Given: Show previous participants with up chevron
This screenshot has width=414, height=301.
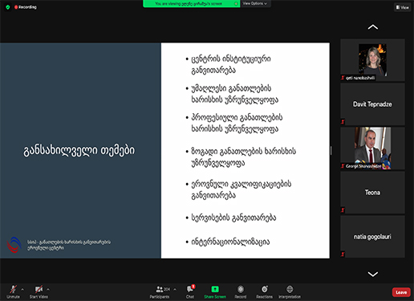Looking at the screenshot, I should pyautogui.click(x=373, y=27).
